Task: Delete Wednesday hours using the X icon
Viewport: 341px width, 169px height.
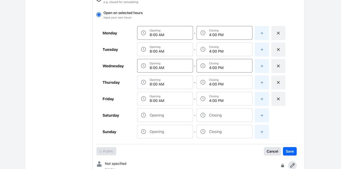Action: pos(278,66)
